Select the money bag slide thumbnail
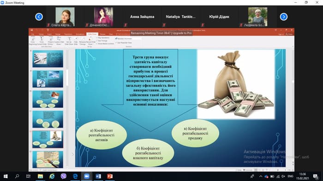This screenshot has width=323, height=181. click(48, 139)
